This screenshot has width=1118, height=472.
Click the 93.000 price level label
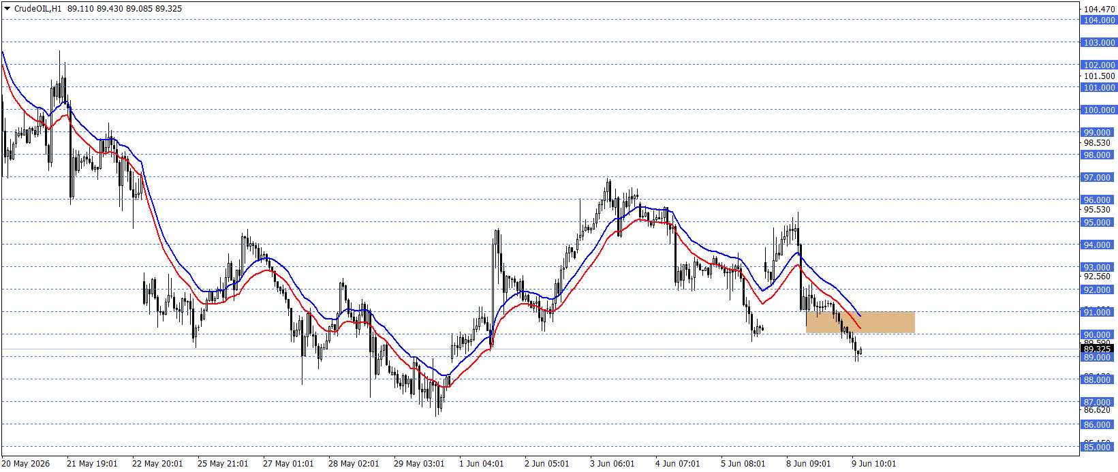[x=1099, y=268]
